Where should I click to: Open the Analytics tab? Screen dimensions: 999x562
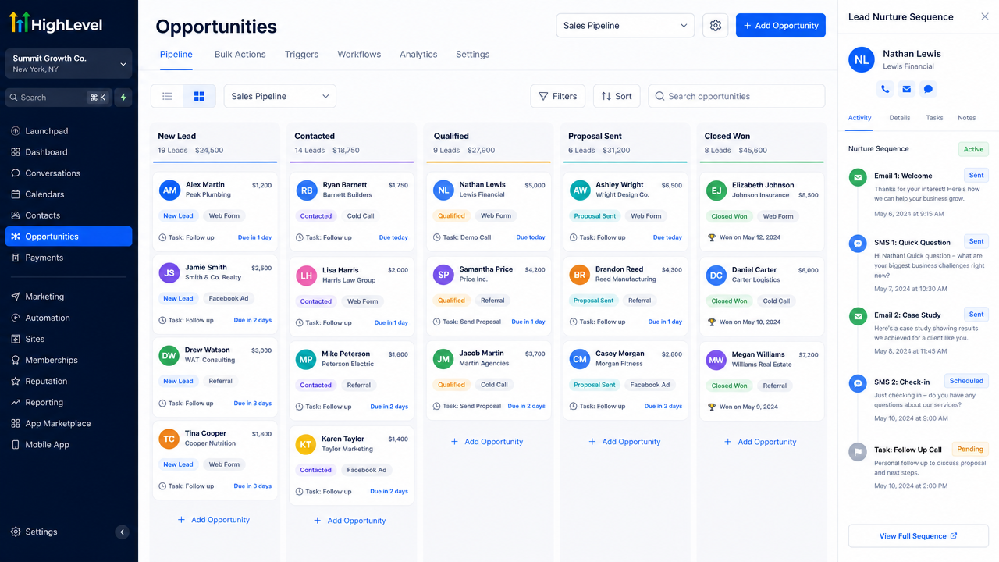click(x=418, y=55)
